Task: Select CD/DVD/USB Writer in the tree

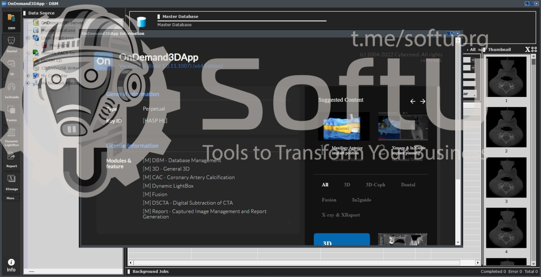Action: point(60,68)
